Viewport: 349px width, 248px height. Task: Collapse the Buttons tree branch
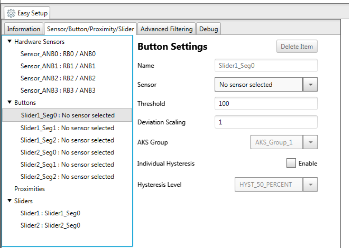coord(9,102)
